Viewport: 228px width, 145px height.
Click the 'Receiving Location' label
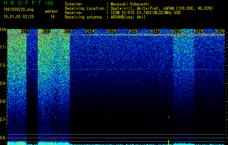[x=84, y=8]
